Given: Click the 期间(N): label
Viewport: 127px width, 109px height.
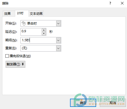Looking at the screenshot, I should coord(11,40).
